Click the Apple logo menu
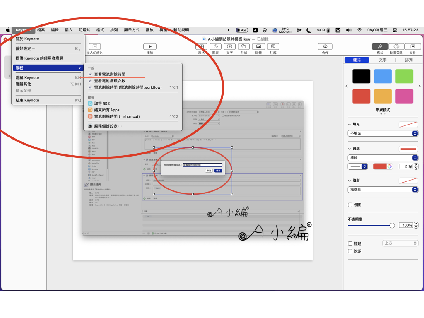424x318 pixels. (8, 30)
